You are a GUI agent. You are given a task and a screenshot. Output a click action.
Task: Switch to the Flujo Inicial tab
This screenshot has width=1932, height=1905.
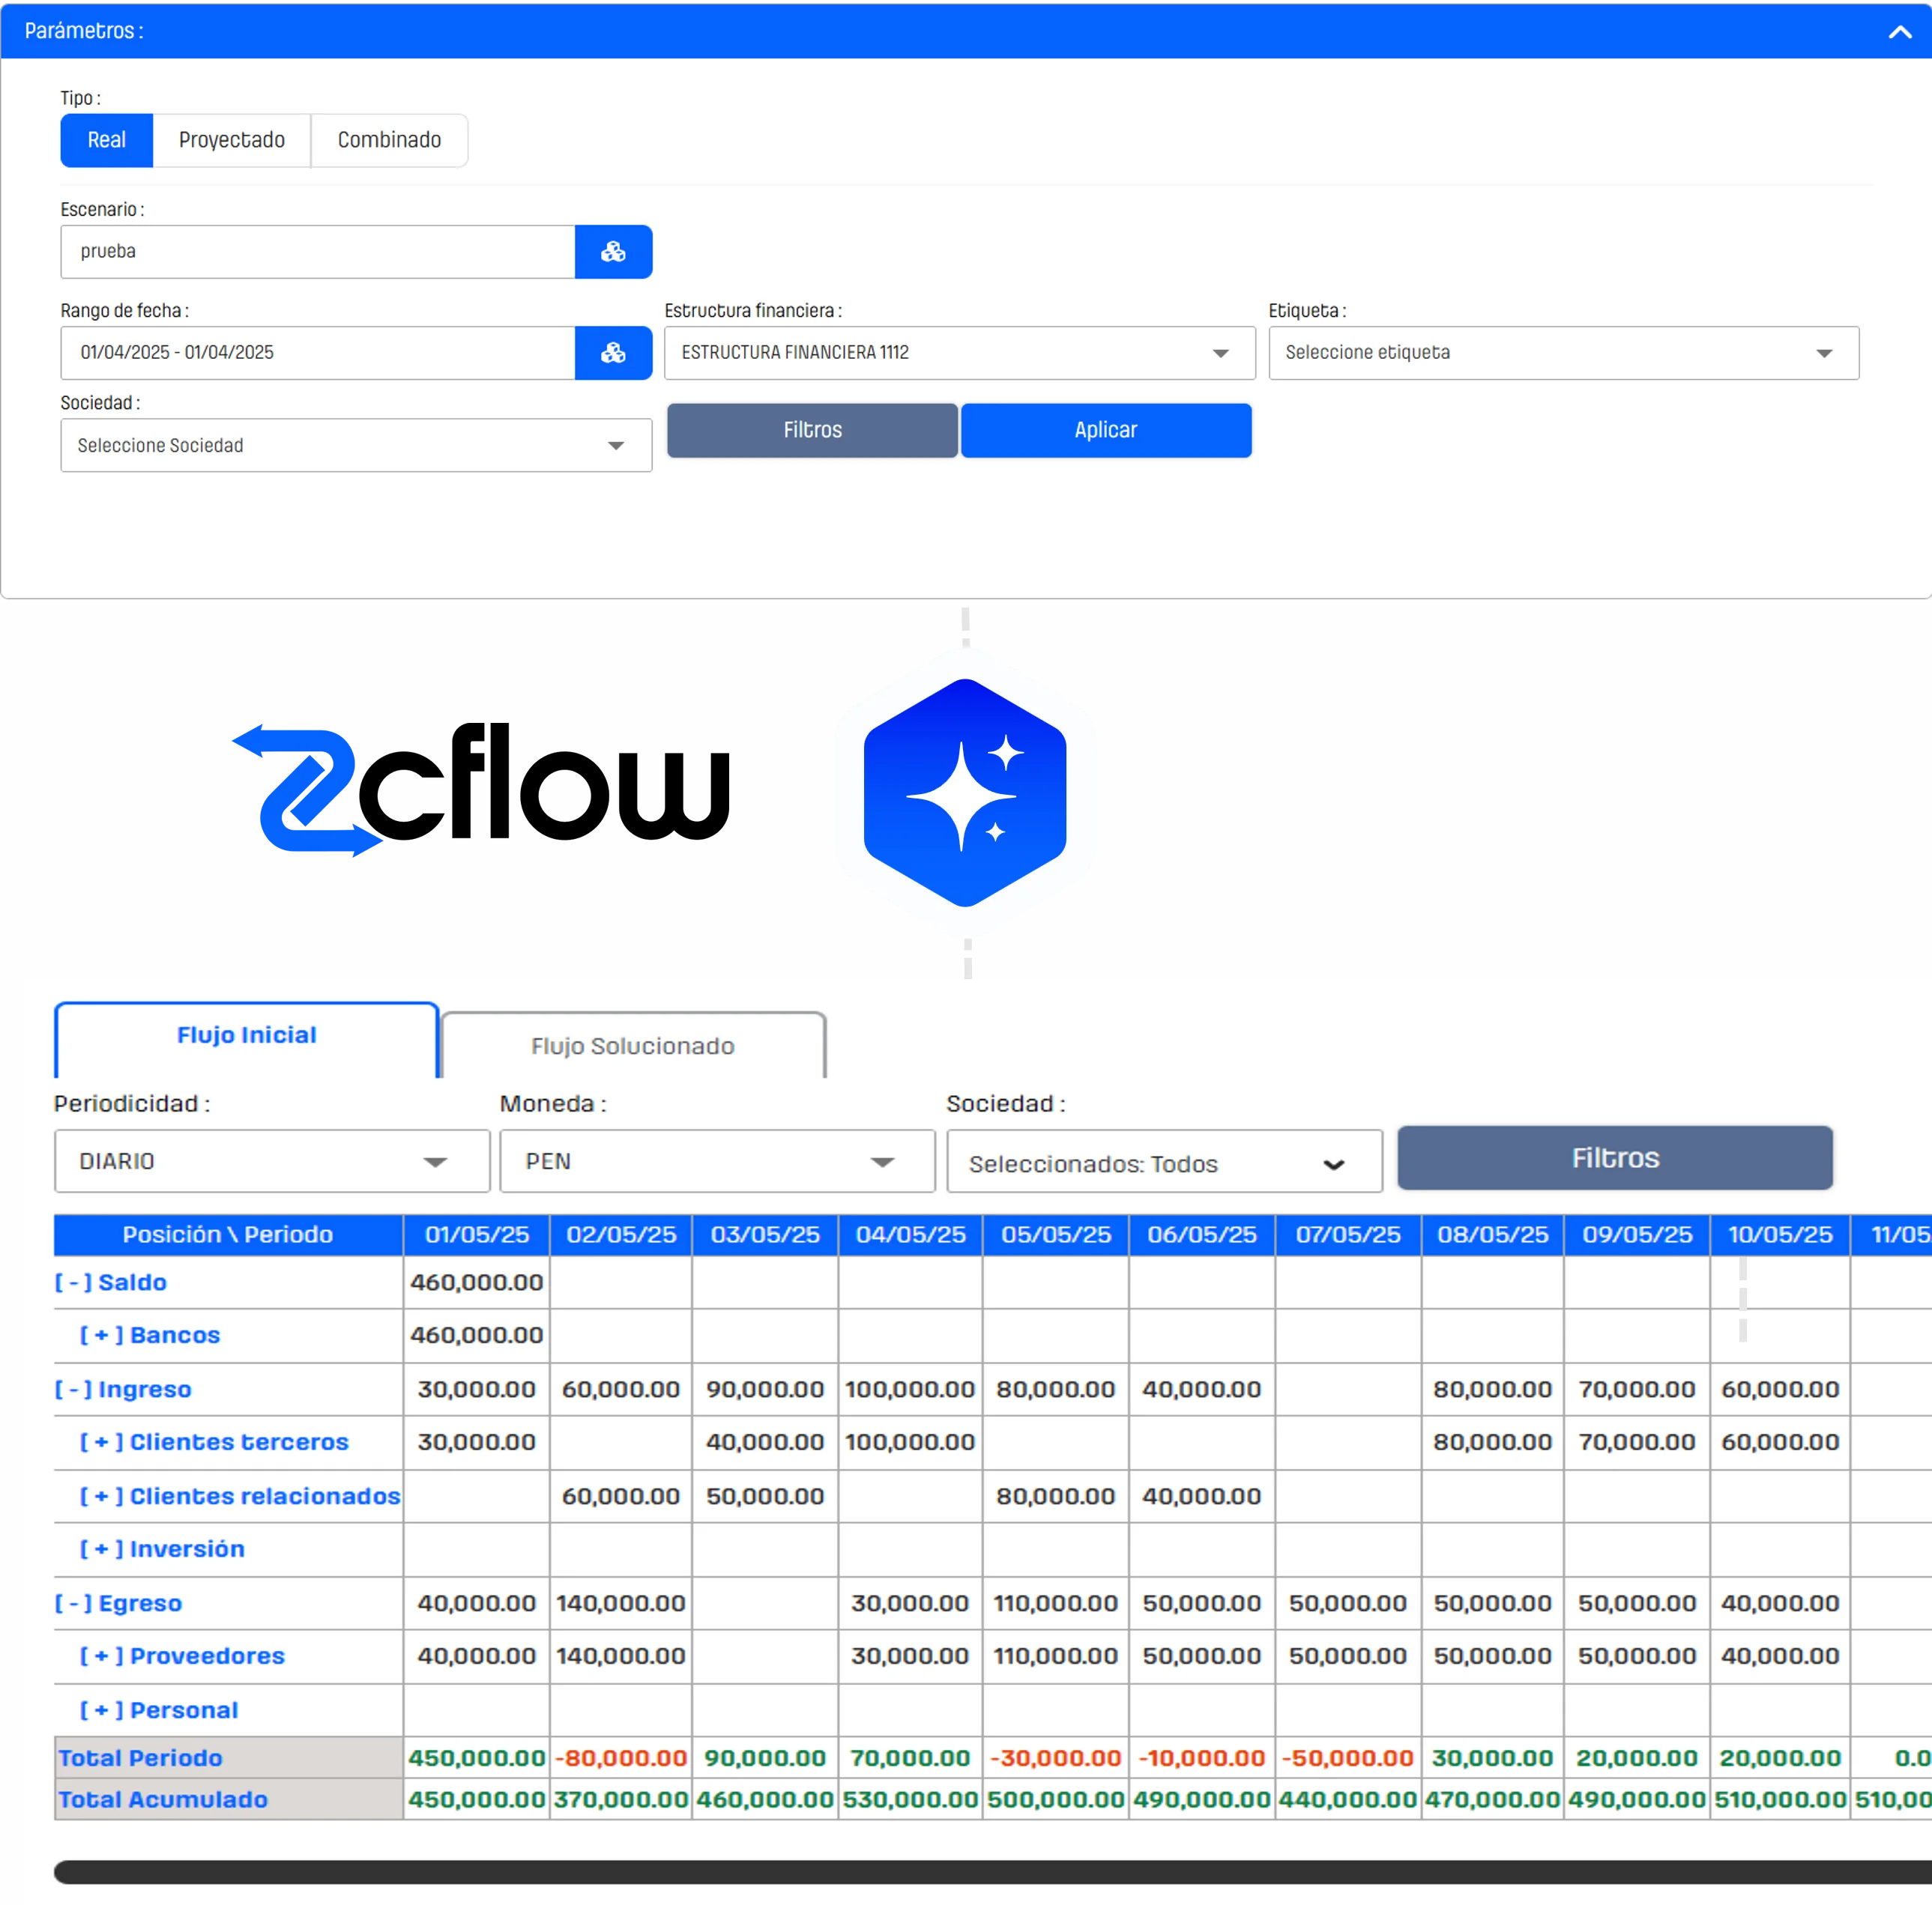[x=246, y=1035]
